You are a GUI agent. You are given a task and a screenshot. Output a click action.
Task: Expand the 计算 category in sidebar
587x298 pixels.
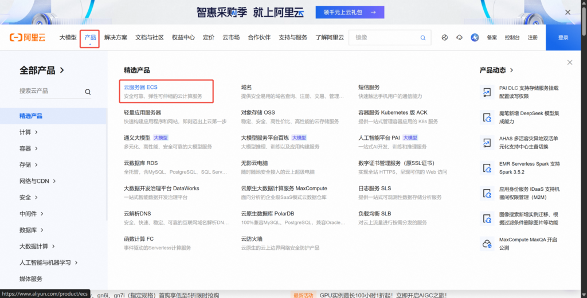[x=29, y=132]
